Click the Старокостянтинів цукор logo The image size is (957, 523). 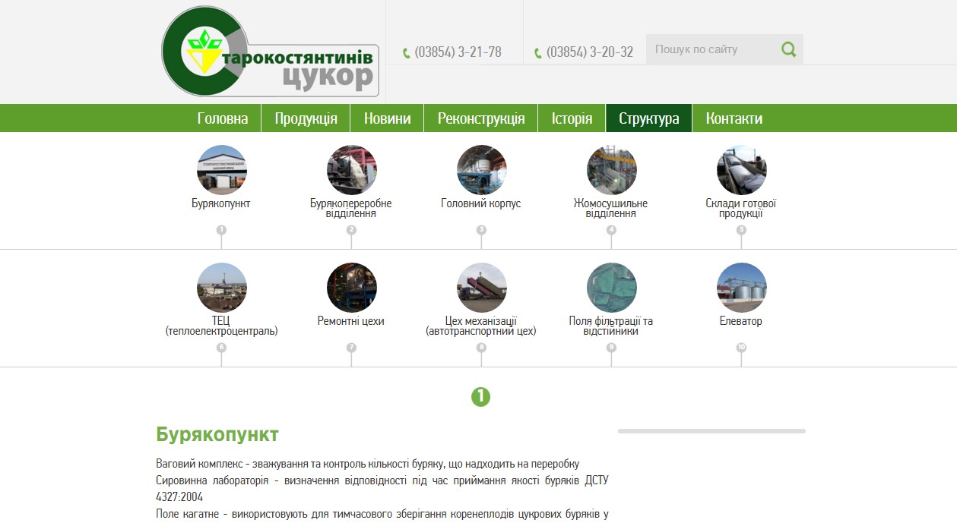[270, 52]
